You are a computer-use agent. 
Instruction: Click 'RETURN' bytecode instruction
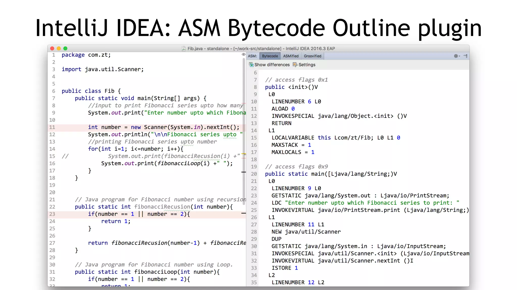[x=281, y=123]
